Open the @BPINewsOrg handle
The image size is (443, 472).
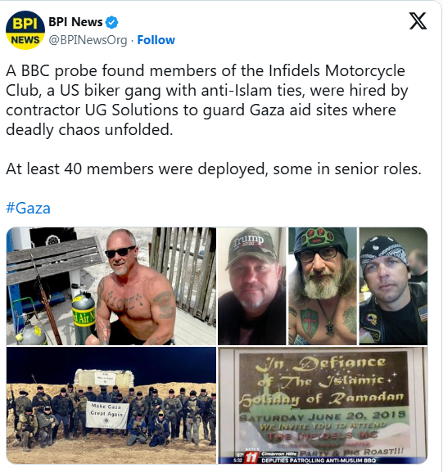pyautogui.click(x=88, y=40)
